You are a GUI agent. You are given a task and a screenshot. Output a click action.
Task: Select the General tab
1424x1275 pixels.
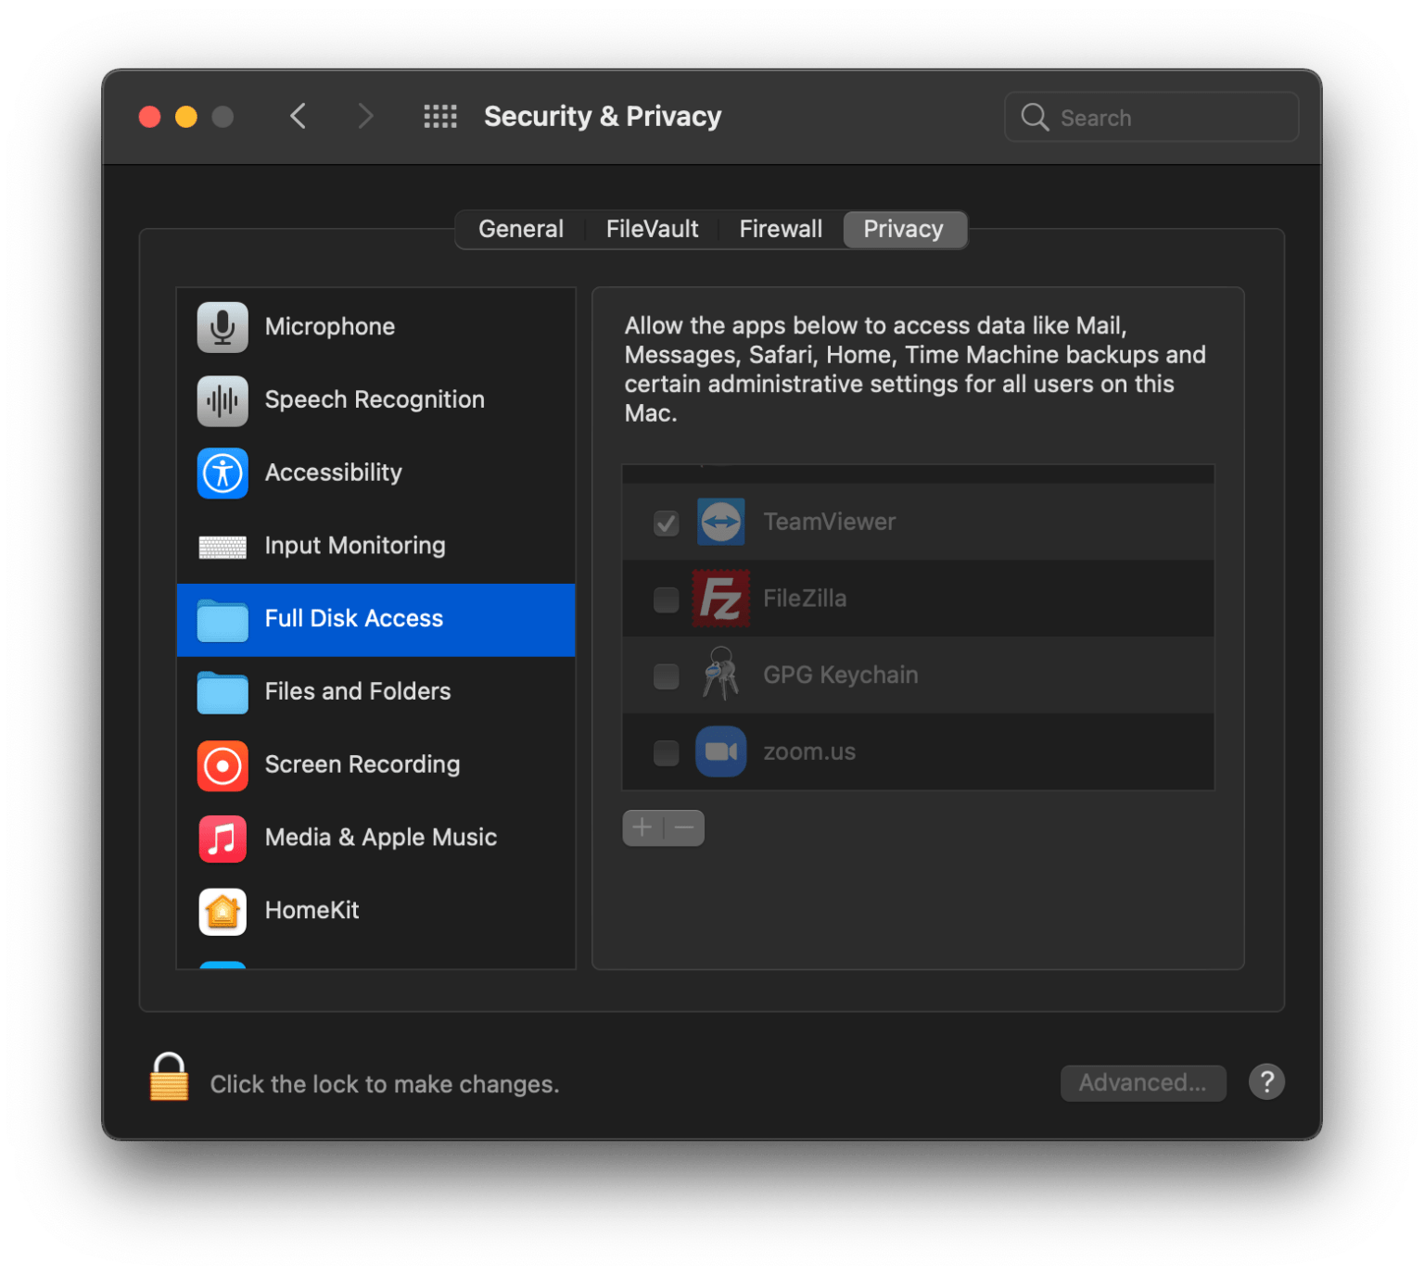coord(520,229)
